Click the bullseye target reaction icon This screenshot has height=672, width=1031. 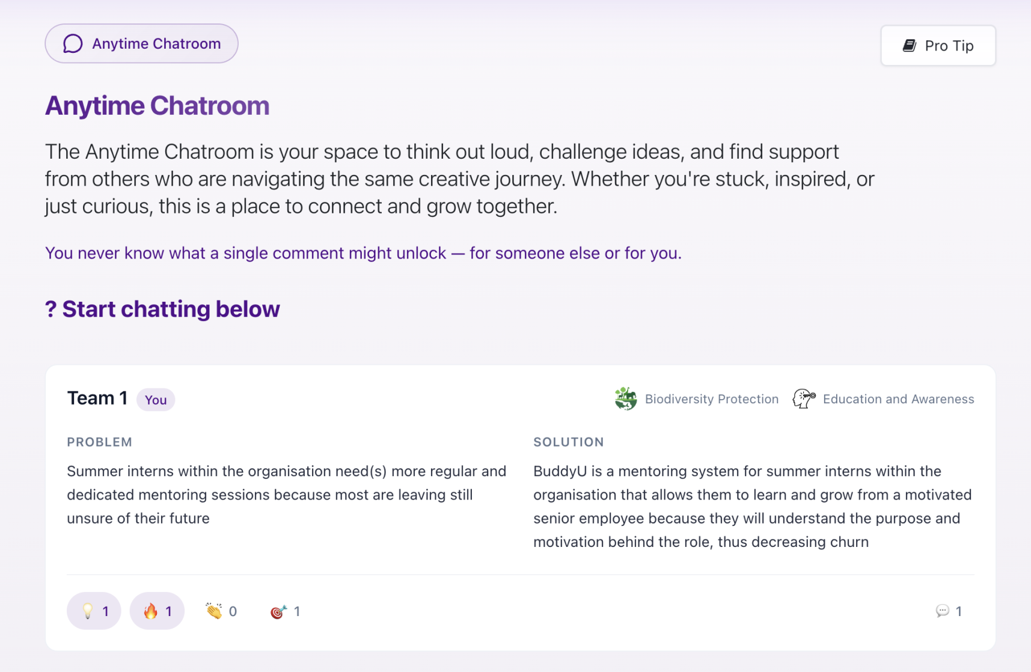pos(278,611)
